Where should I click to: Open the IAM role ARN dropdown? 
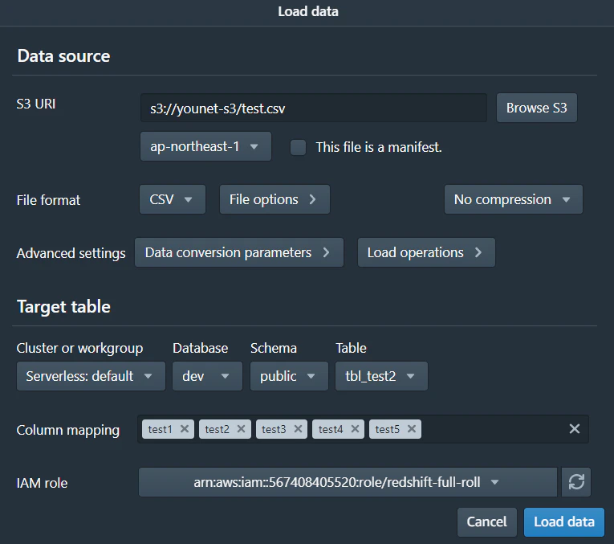pyautogui.click(x=348, y=482)
